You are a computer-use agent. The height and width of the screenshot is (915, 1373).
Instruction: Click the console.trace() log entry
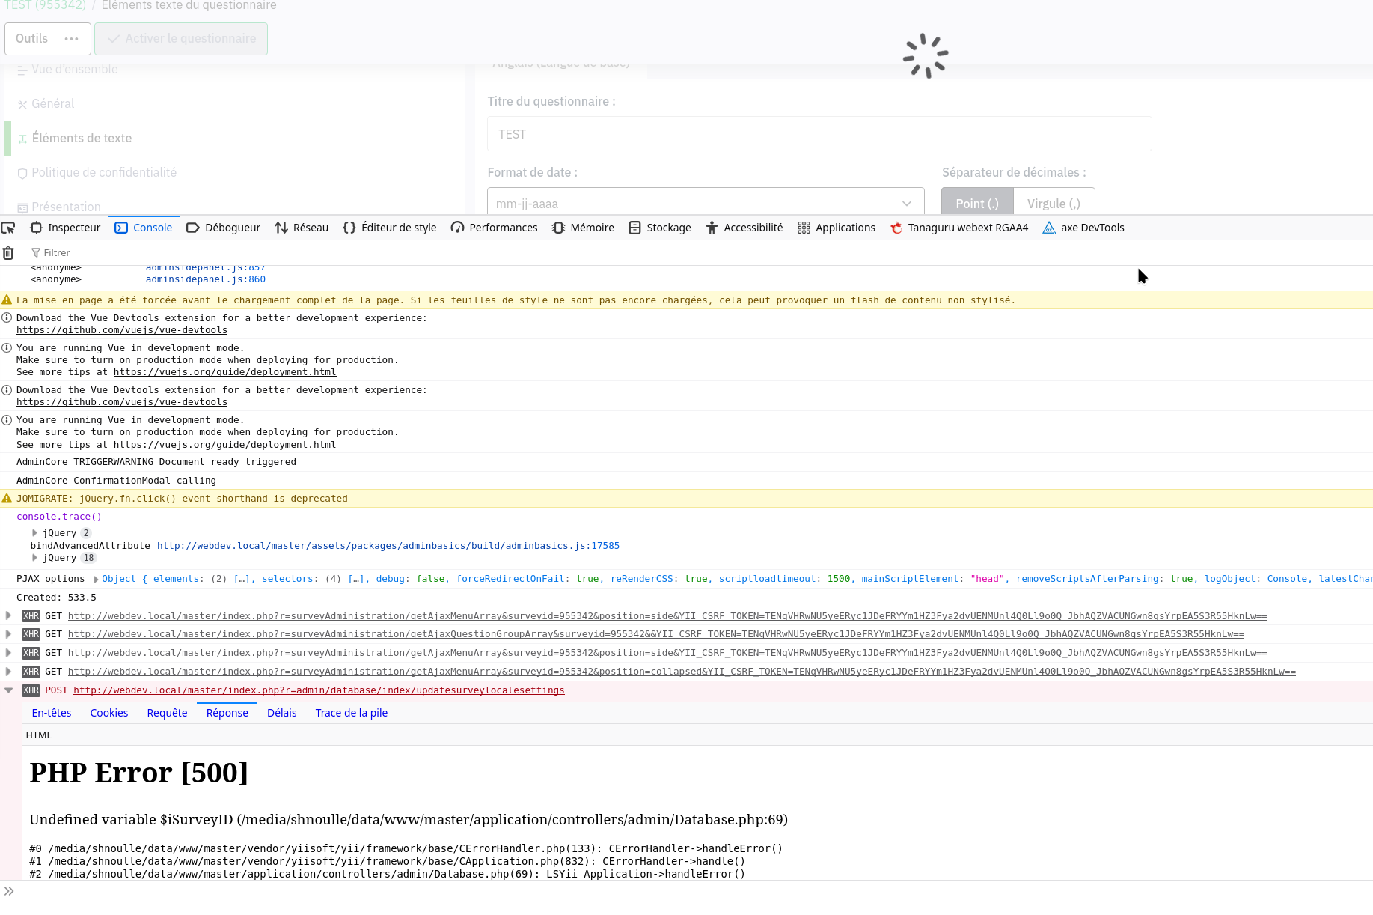point(59,517)
